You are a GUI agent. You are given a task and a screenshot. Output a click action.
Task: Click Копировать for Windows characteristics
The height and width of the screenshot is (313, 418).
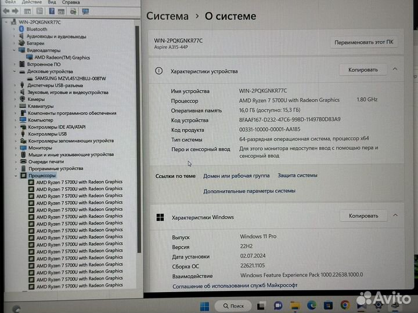pyautogui.click(x=363, y=216)
